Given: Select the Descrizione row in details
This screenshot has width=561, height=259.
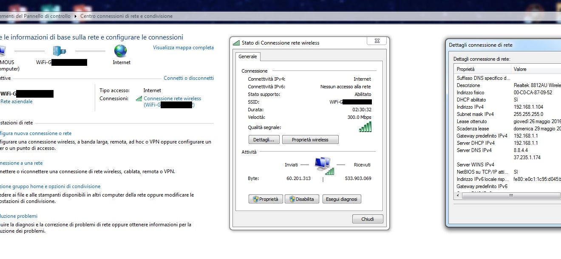Looking at the screenshot, I should pyautogui.click(x=508, y=85).
